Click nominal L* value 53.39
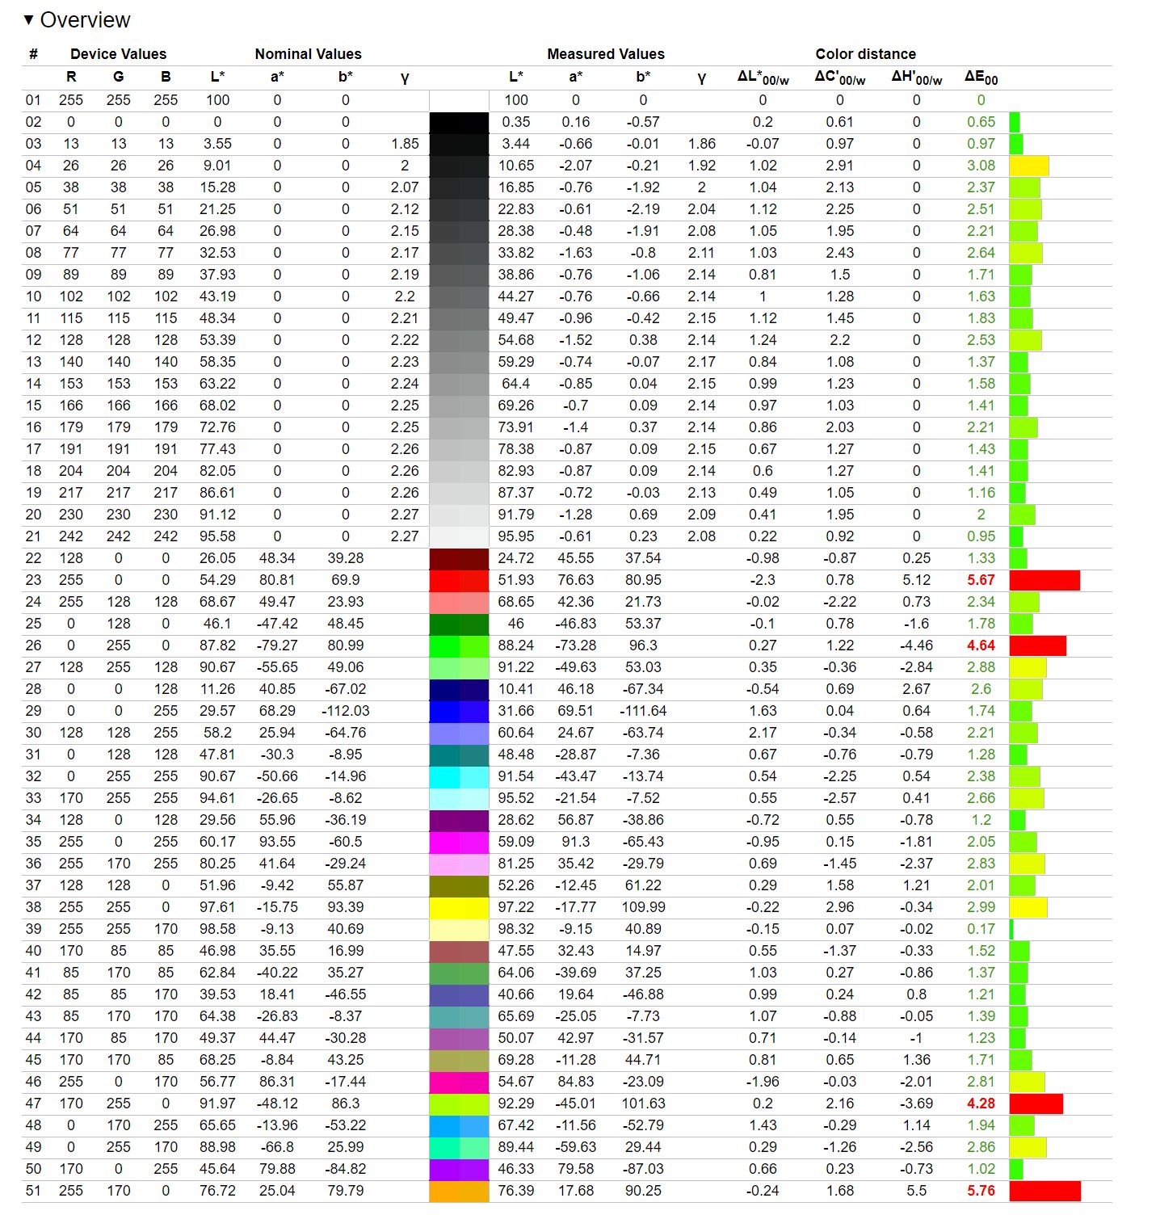Image resolution: width=1160 pixels, height=1215 pixels. [x=217, y=340]
